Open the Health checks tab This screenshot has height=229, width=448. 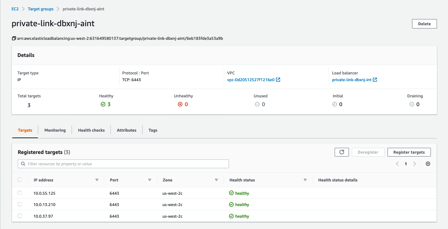pos(91,130)
